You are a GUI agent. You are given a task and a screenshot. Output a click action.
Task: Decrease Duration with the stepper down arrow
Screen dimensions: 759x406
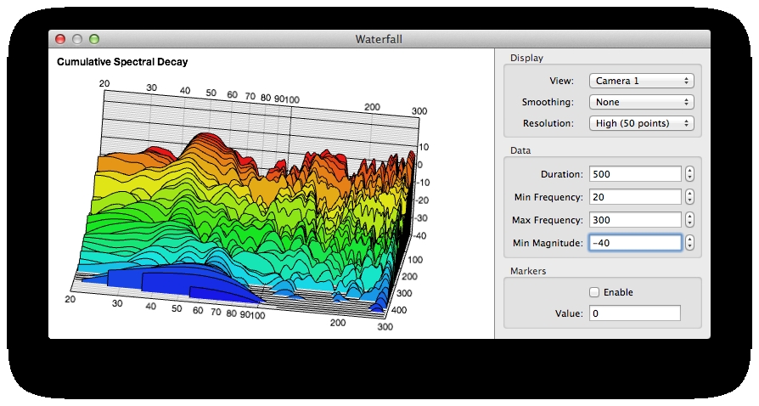pos(689,178)
